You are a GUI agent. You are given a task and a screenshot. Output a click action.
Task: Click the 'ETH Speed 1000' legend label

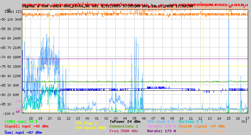[90, 128]
